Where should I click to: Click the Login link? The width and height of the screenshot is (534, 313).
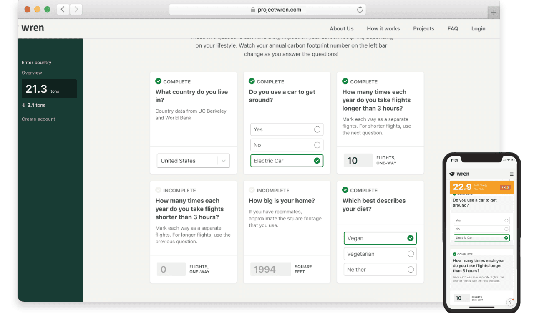(x=478, y=29)
